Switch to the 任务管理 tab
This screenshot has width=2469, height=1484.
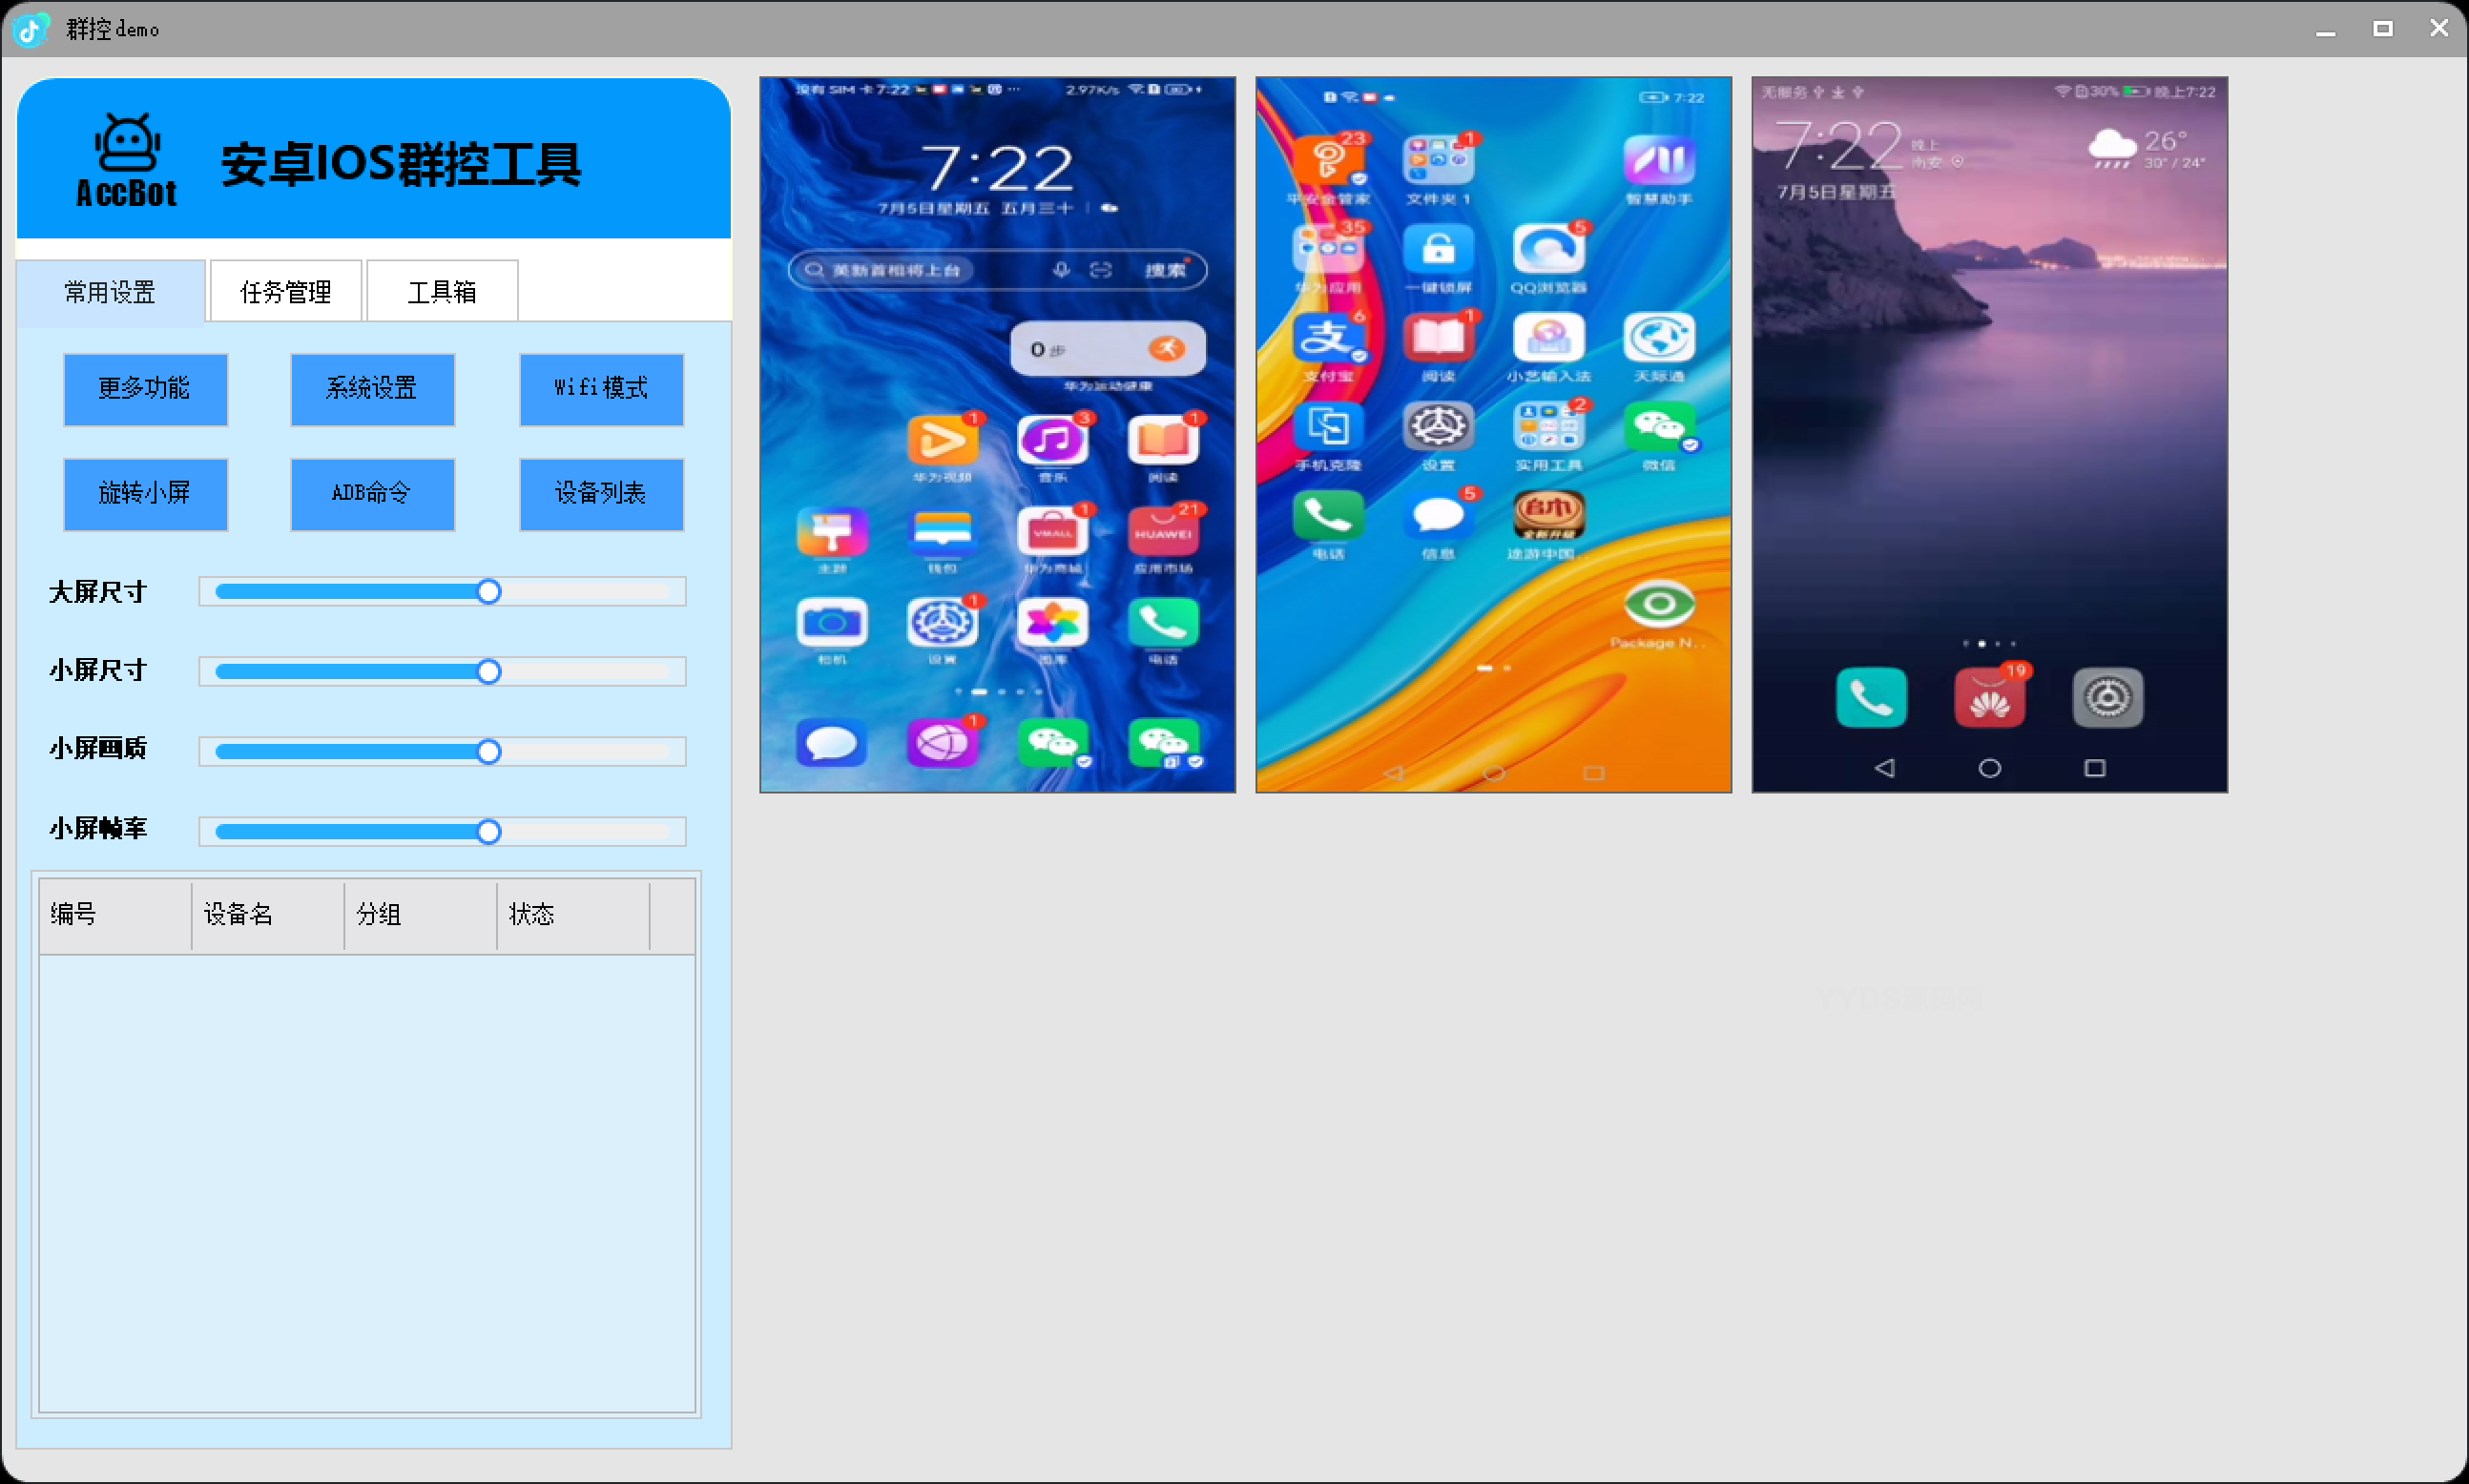click(x=286, y=292)
